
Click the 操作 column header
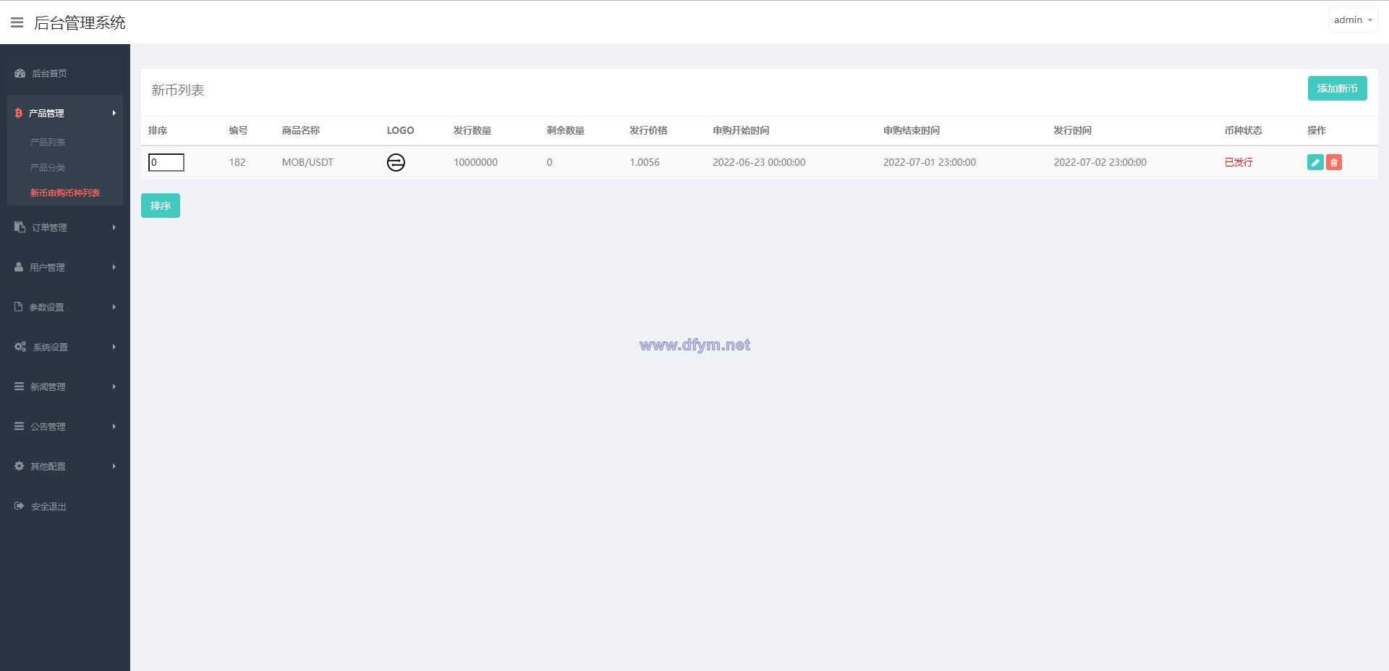tap(1317, 130)
